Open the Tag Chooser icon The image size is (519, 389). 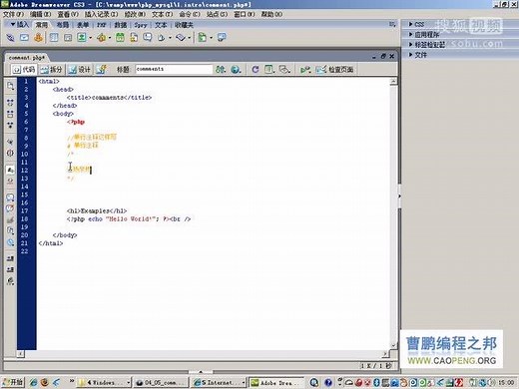[222, 37]
